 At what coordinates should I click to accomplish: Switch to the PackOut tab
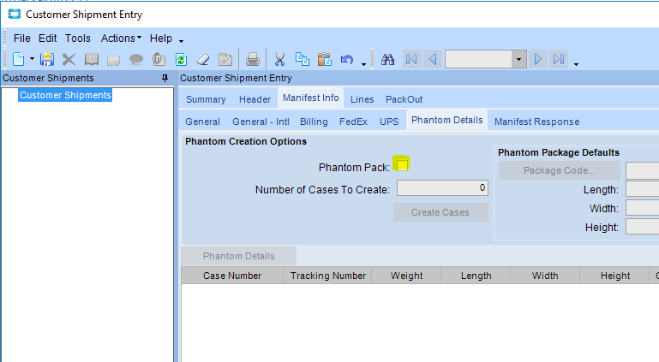point(404,99)
